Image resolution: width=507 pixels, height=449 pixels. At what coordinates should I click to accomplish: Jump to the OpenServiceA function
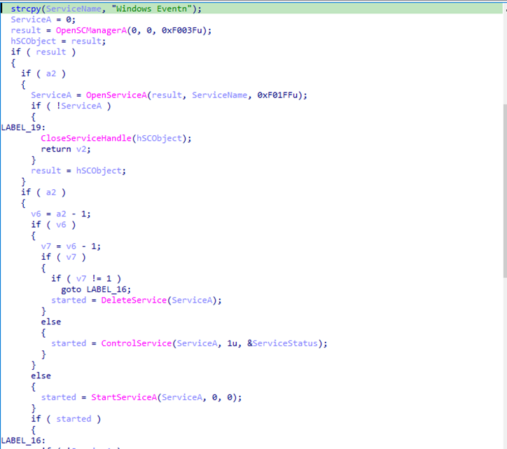(x=115, y=95)
